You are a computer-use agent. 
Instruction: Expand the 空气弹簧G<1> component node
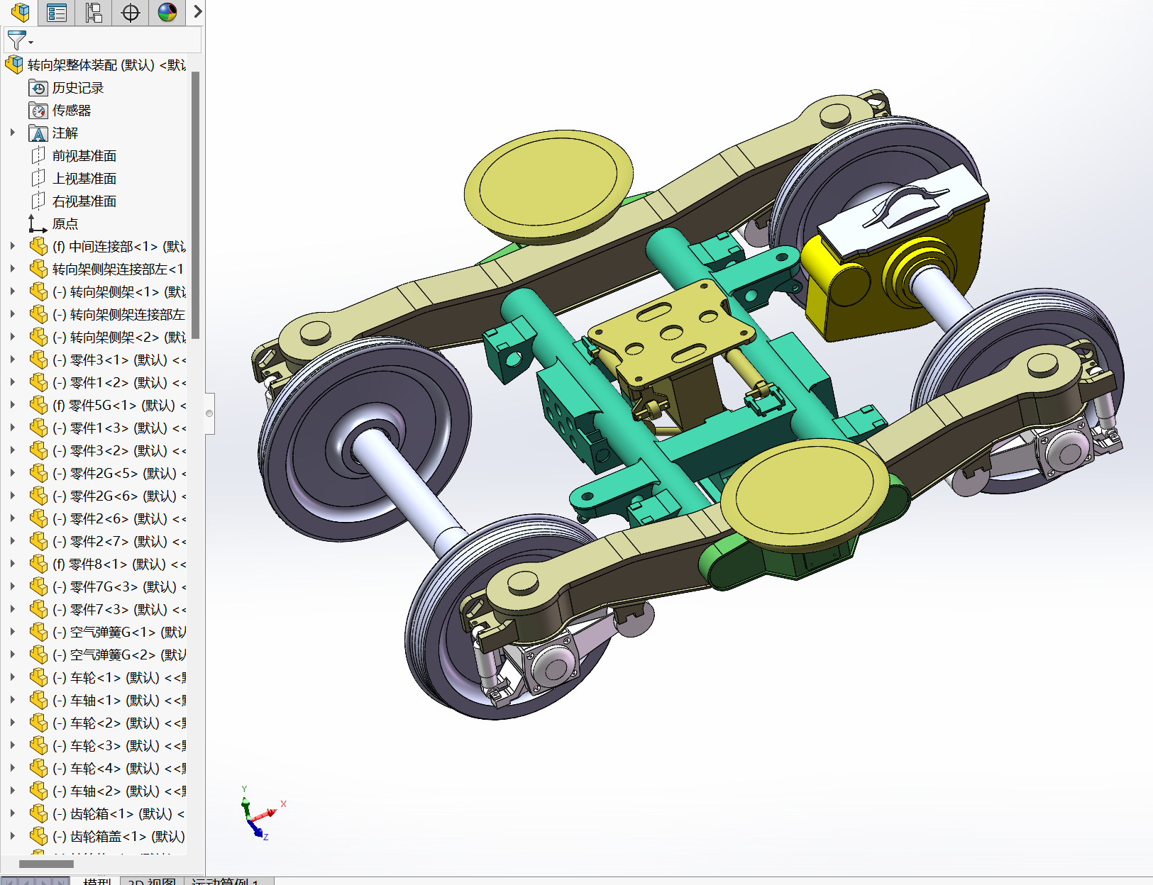coord(12,632)
